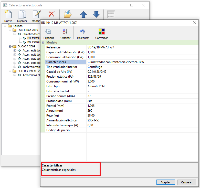200x188 pixels.
Task: Edit the Capacidad Calefacción value 1,000
Action: pos(142,52)
